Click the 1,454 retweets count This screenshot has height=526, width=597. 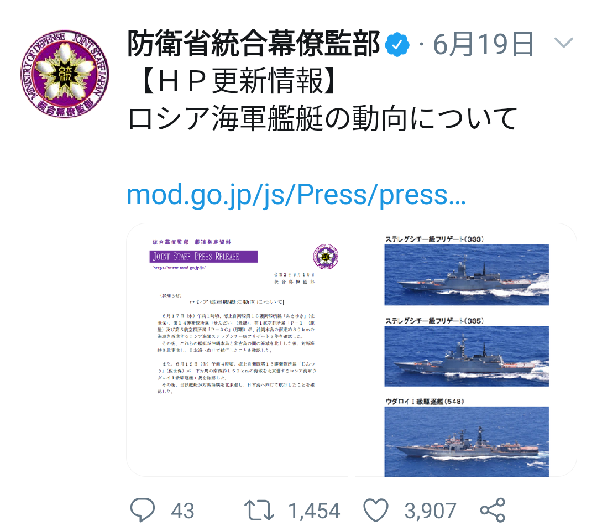click(x=314, y=511)
